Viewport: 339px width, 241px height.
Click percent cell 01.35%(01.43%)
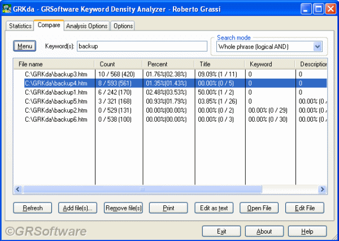pos(166,83)
